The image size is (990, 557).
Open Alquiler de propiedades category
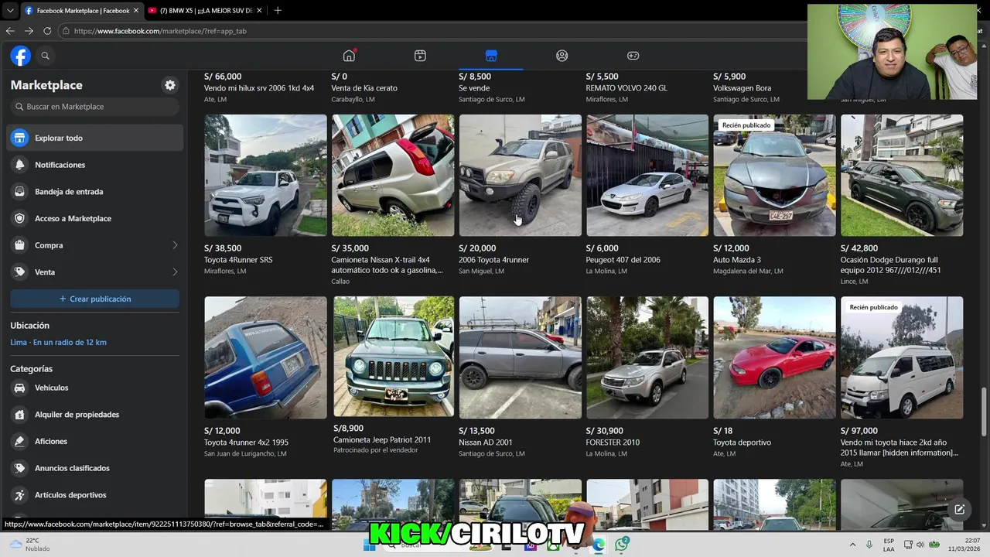96,415
